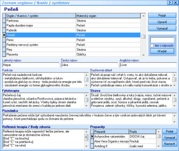
Task: Click the organ list scroll down arrow
Action: click(144, 55)
